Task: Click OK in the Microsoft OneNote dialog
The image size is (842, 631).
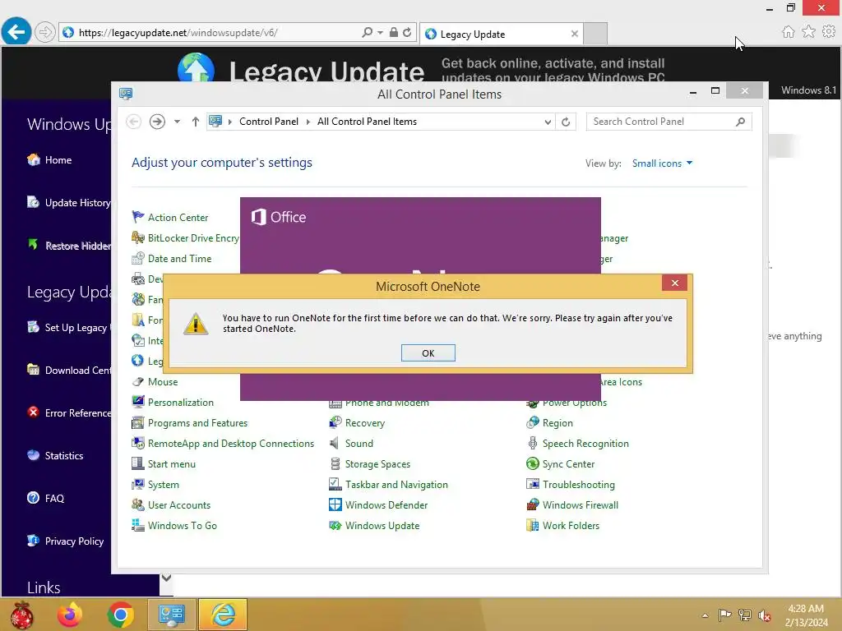Action: pos(428,353)
